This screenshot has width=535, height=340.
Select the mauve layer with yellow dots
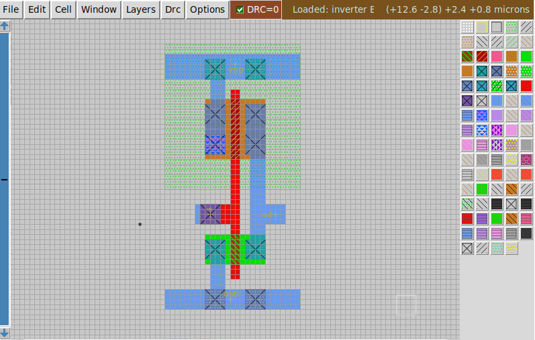click(x=512, y=145)
